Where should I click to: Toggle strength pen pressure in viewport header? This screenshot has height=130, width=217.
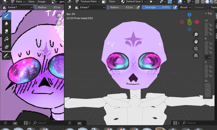pos(175,7)
